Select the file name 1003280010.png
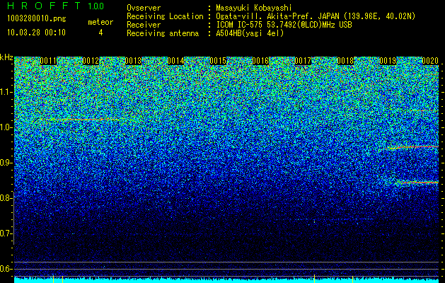445x283 pixels. (x=37, y=19)
